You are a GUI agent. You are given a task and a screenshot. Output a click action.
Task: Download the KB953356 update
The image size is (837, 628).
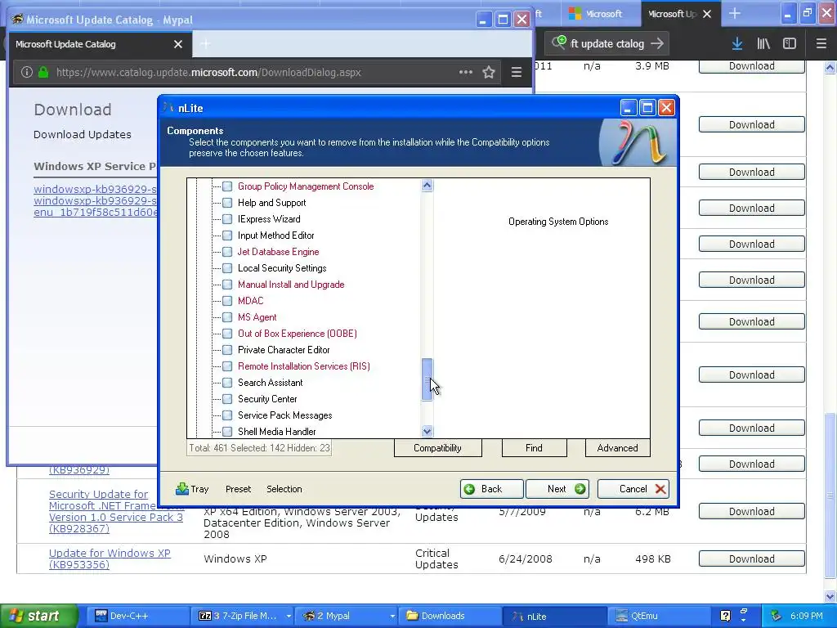point(752,558)
